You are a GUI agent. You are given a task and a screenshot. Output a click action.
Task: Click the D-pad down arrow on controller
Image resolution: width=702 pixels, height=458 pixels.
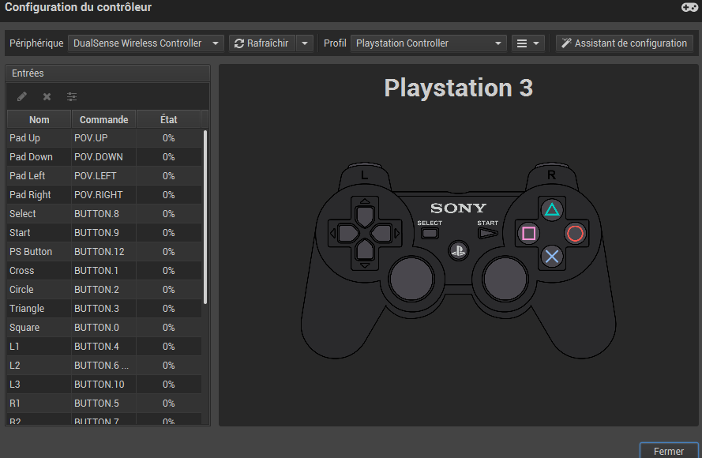point(365,250)
